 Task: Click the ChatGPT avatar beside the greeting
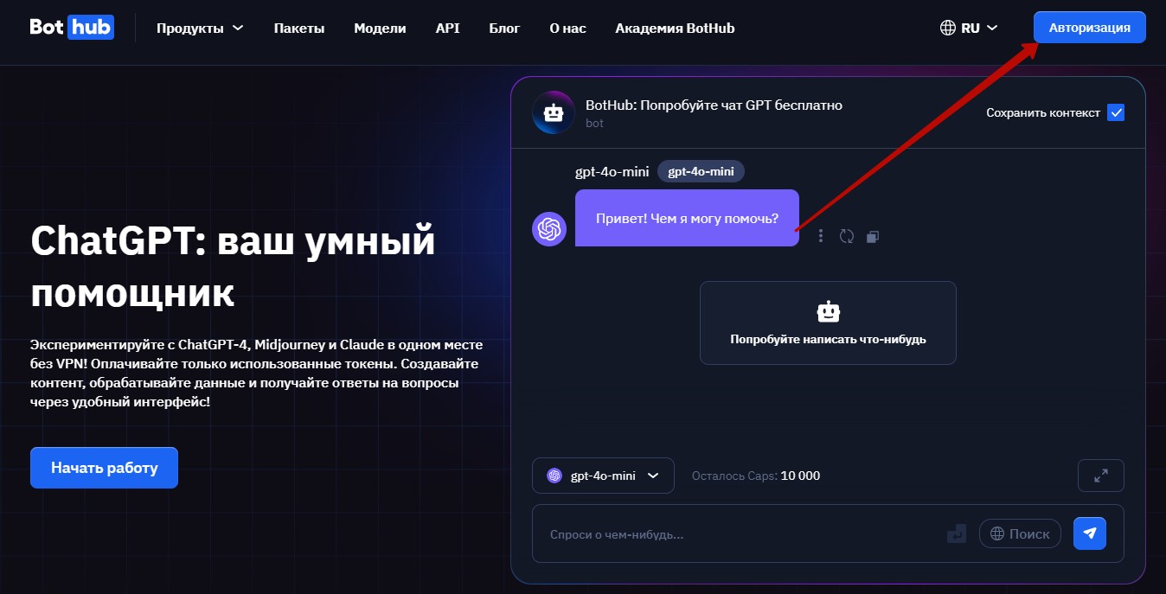tap(549, 229)
